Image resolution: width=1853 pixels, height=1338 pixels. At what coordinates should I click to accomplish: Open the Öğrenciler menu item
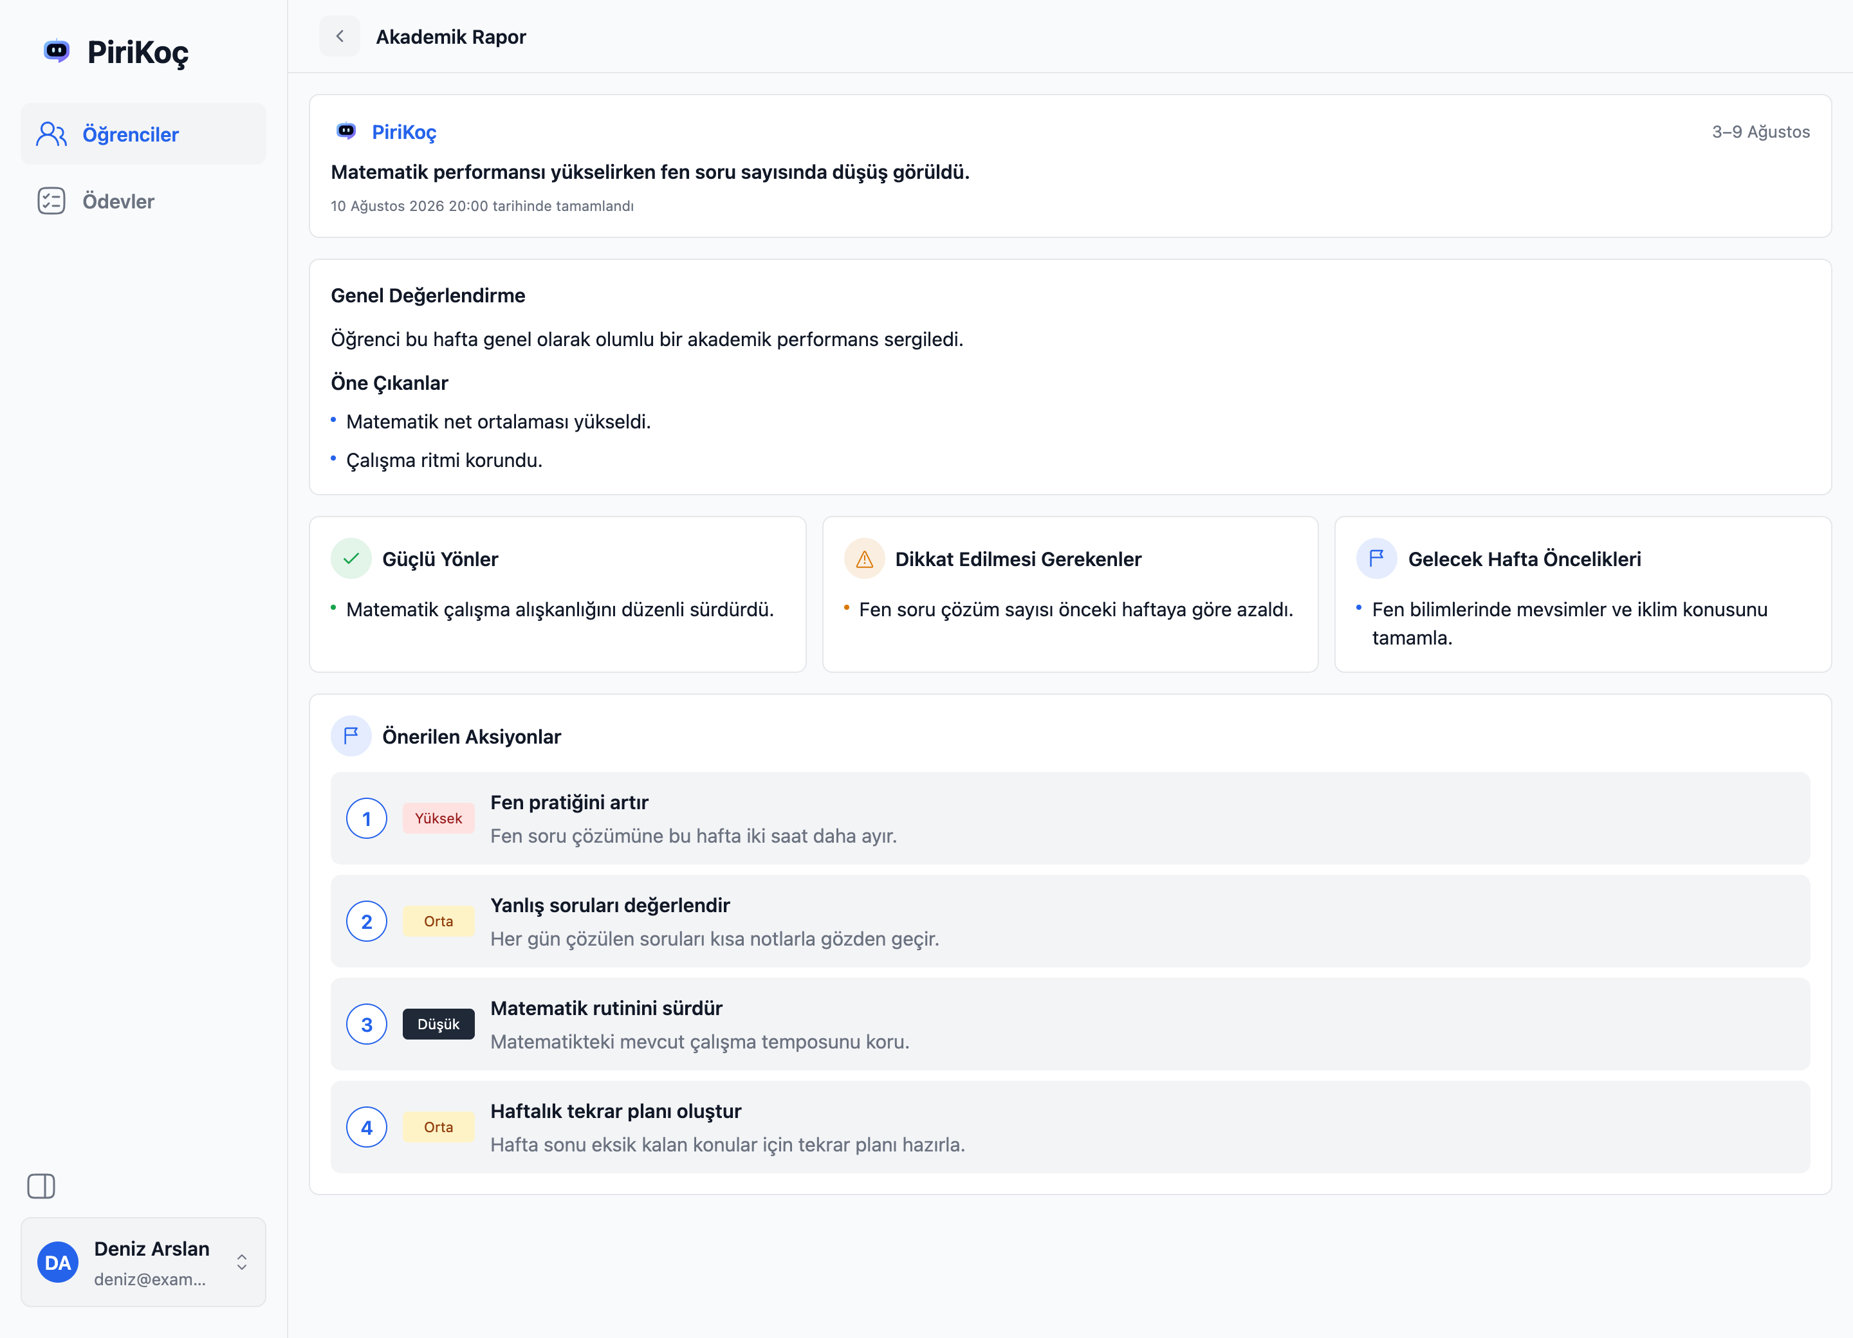(143, 134)
